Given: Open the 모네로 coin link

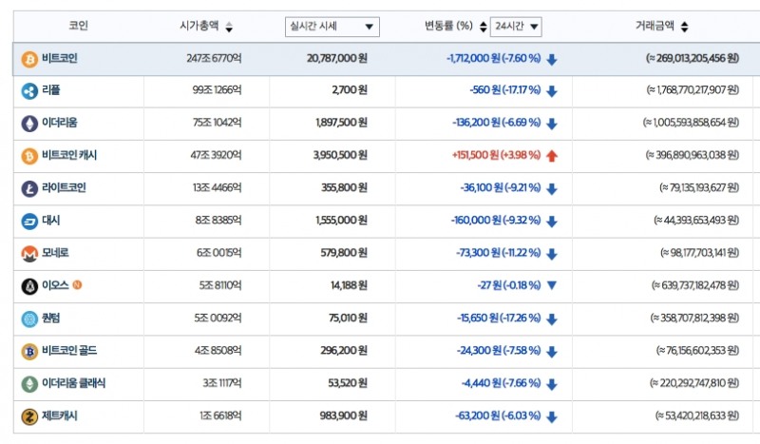Looking at the screenshot, I should pyautogui.click(x=55, y=253).
